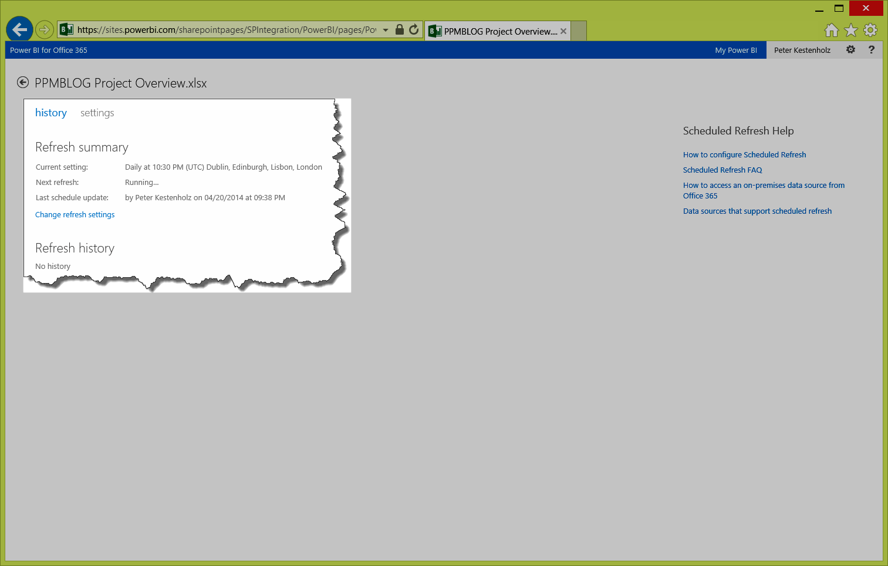The width and height of the screenshot is (888, 566).
Task: Open the address bar dropdown arrow
Action: click(386, 30)
